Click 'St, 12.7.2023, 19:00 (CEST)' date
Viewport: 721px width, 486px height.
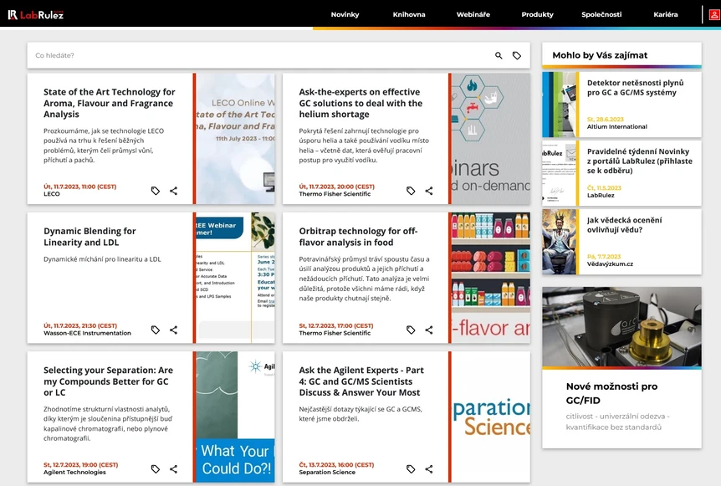pos(81,465)
